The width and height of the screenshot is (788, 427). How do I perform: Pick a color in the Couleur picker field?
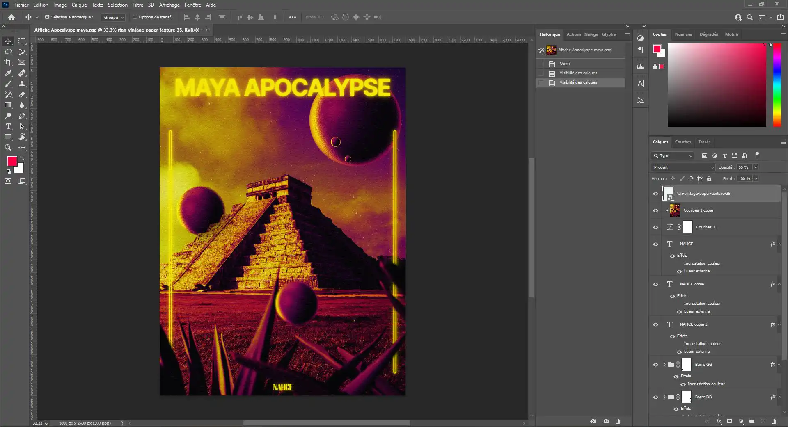[717, 85]
